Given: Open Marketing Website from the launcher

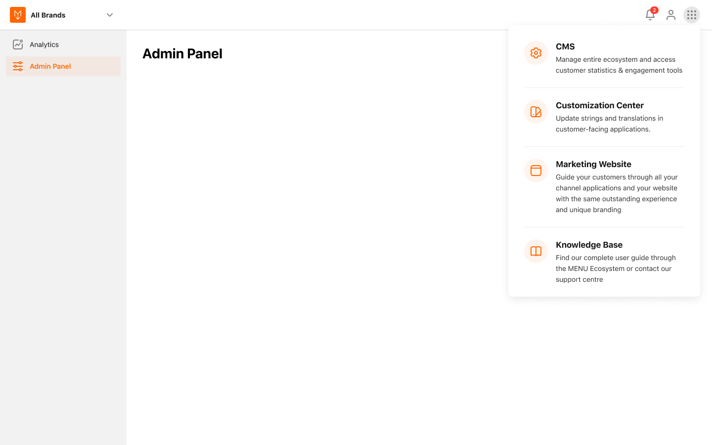Looking at the screenshot, I should pos(593,164).
